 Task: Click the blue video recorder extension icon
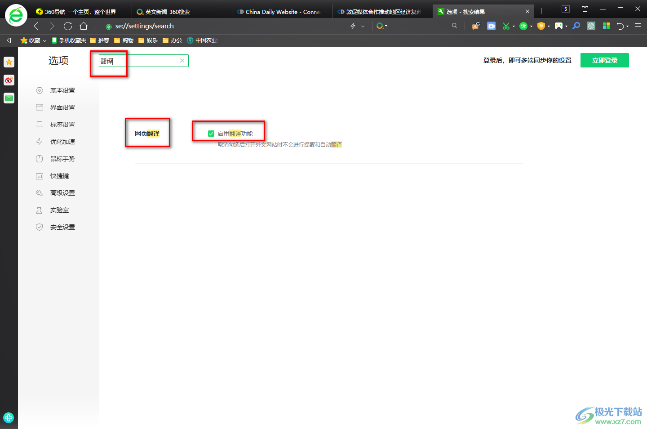(492, 26)
